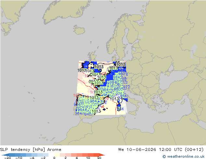Click the "SLP tendency [hPa] Arome" title
206x159 pixels.
pos(31,150)
